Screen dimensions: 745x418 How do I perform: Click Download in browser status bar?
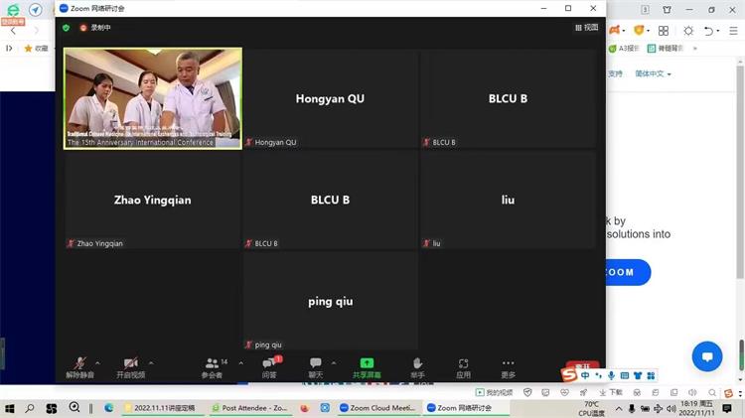[x=611, y=392]
